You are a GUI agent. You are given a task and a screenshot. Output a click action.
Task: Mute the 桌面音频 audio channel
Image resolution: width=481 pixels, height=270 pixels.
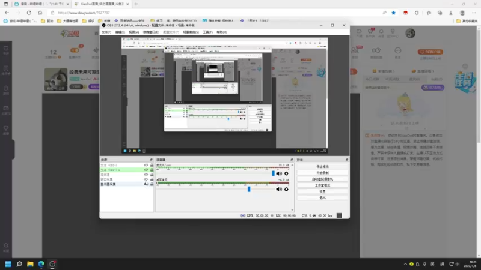(x=279, y=189)
